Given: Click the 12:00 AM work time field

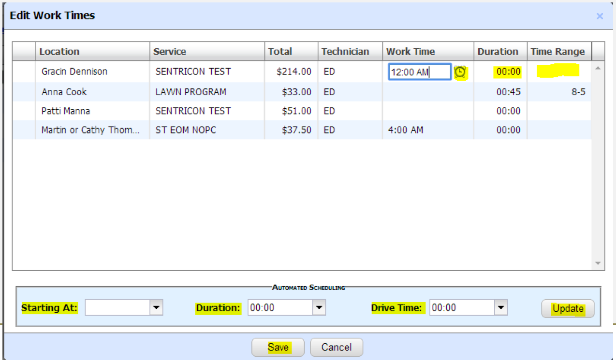Looking at the screenshot, I should click(419, 72).
